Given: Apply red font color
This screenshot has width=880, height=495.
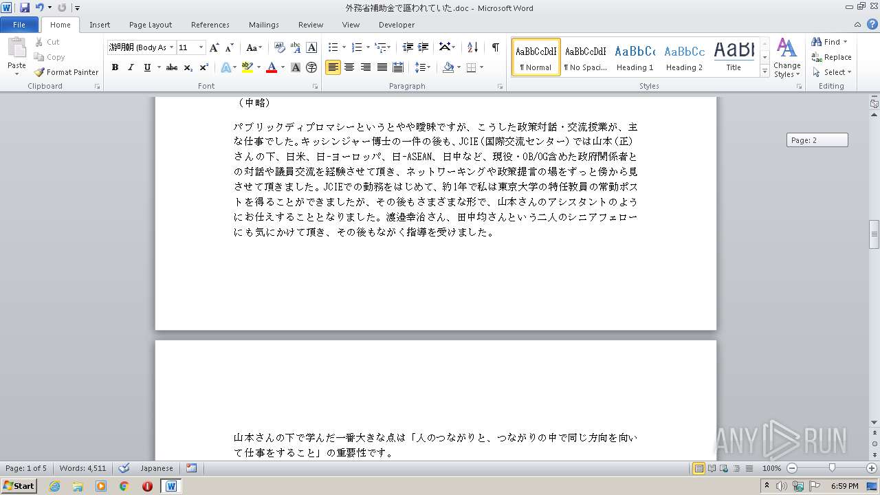Looking at the screenshot, I should click(272, 67).
